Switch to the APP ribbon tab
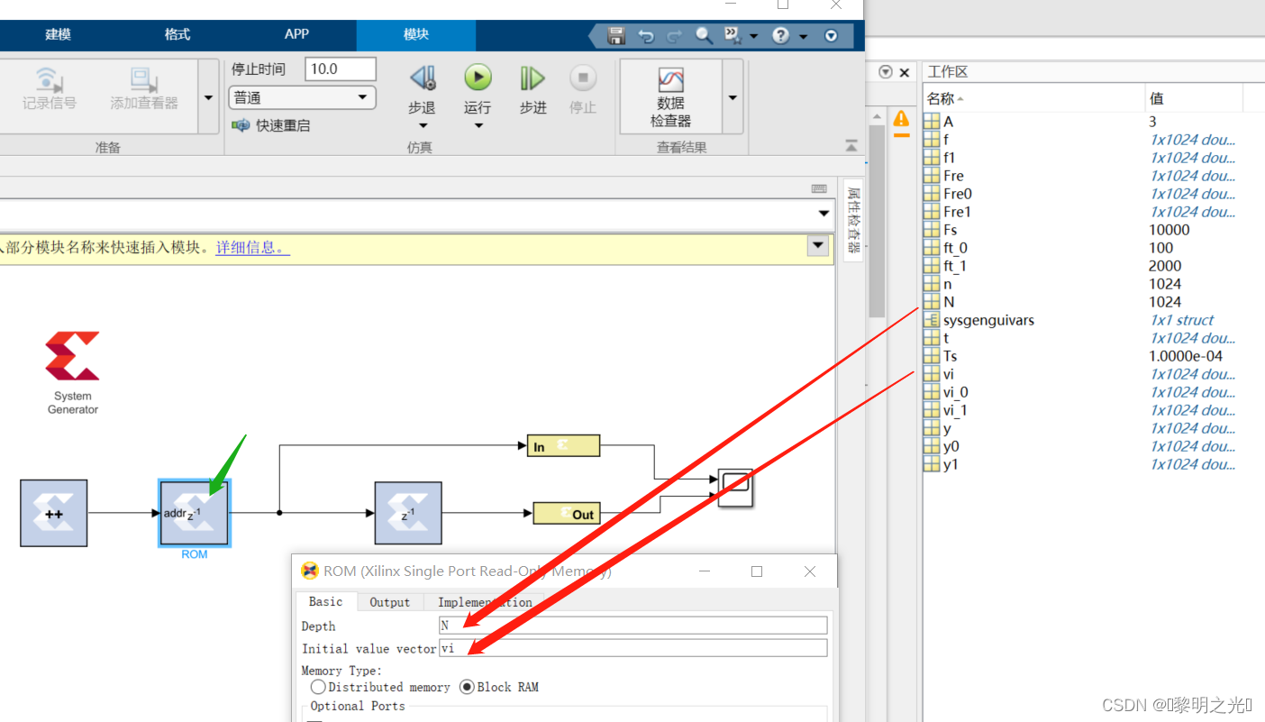The width and height of the screenshot is (1265, 722). (296, 34)
